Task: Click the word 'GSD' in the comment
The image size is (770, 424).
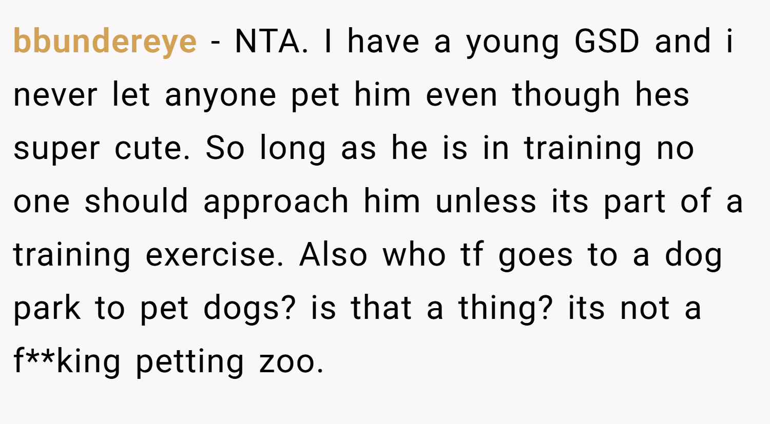Action: tap(607, 41)
